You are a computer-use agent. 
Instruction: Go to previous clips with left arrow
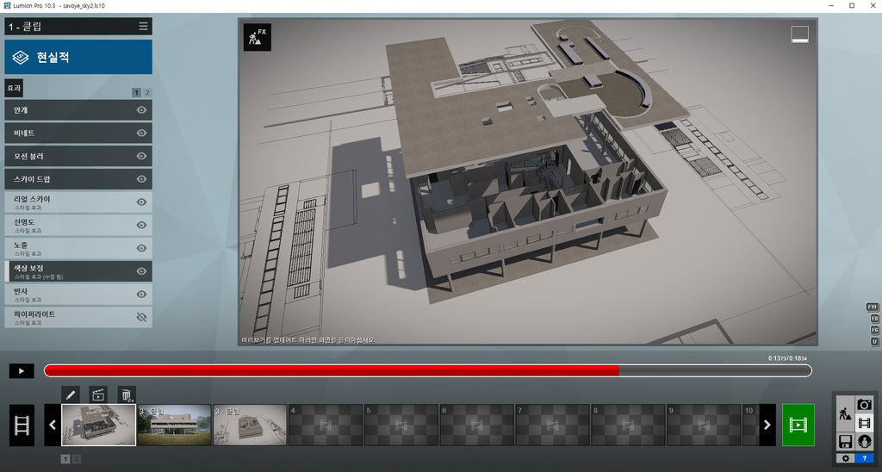[x=53, y=425]
